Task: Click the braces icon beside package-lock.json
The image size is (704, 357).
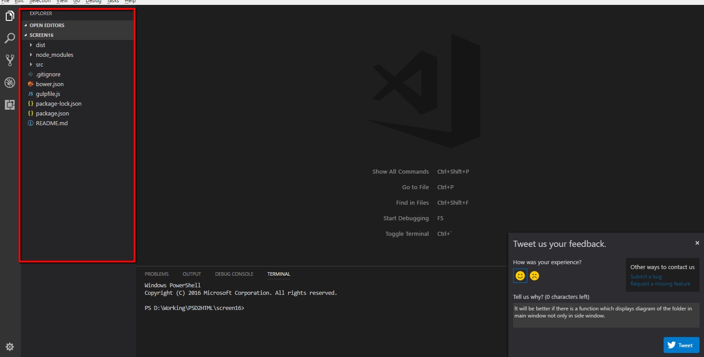Action: pyautogui.click(x=31, y=103)
